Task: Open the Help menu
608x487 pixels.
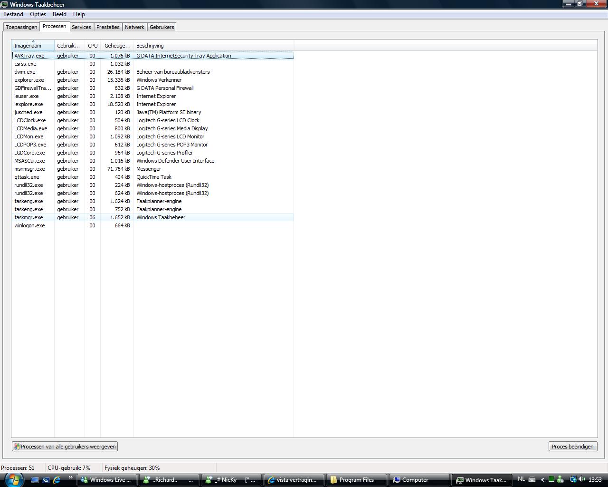Action: [x=79, y=14]
